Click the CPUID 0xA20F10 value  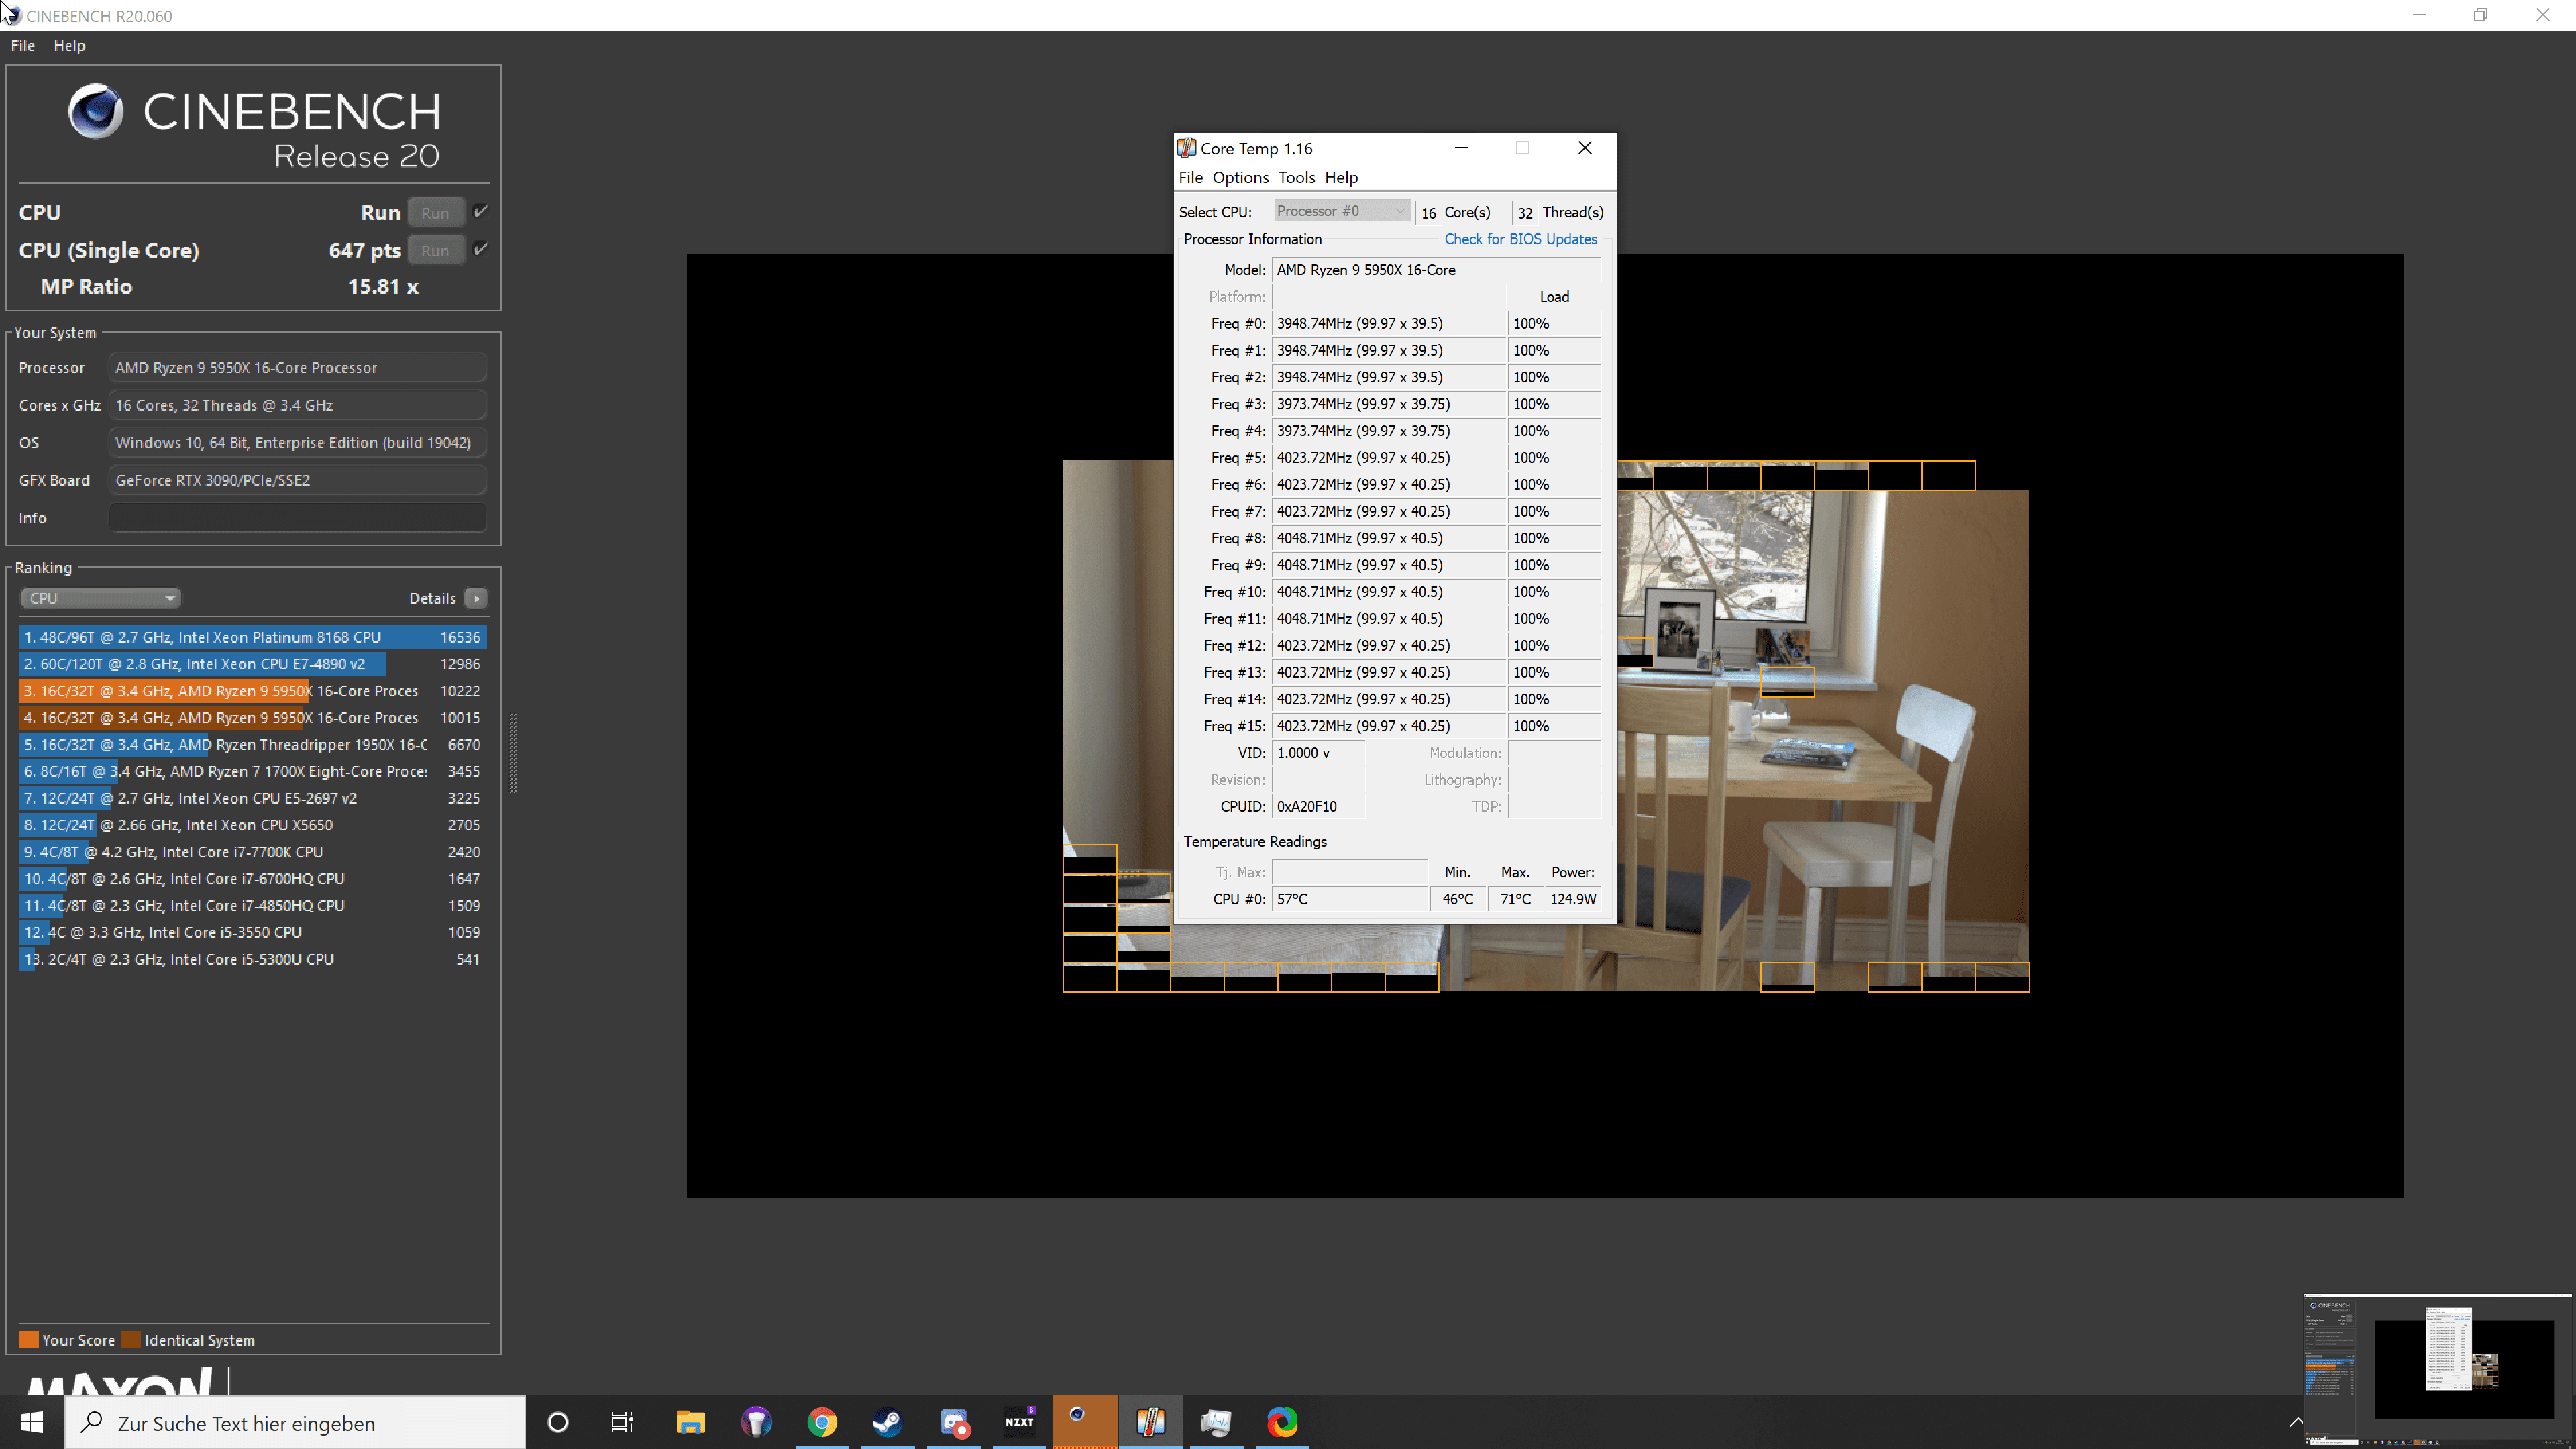[x=1318, y=807]
